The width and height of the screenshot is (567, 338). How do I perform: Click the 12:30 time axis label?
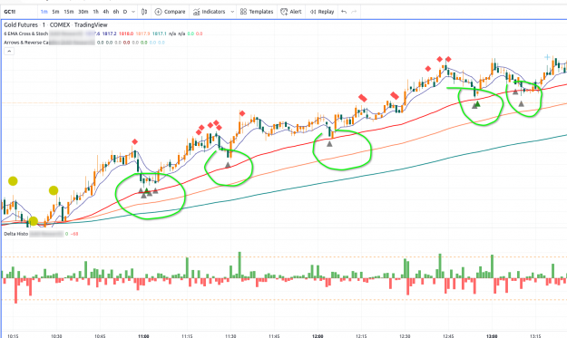pos(405,336)
